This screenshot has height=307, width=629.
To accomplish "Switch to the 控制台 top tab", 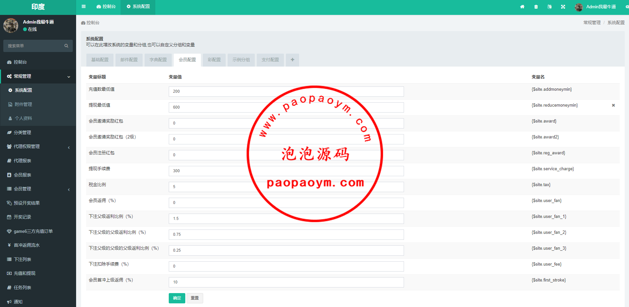I will [106, 7].
